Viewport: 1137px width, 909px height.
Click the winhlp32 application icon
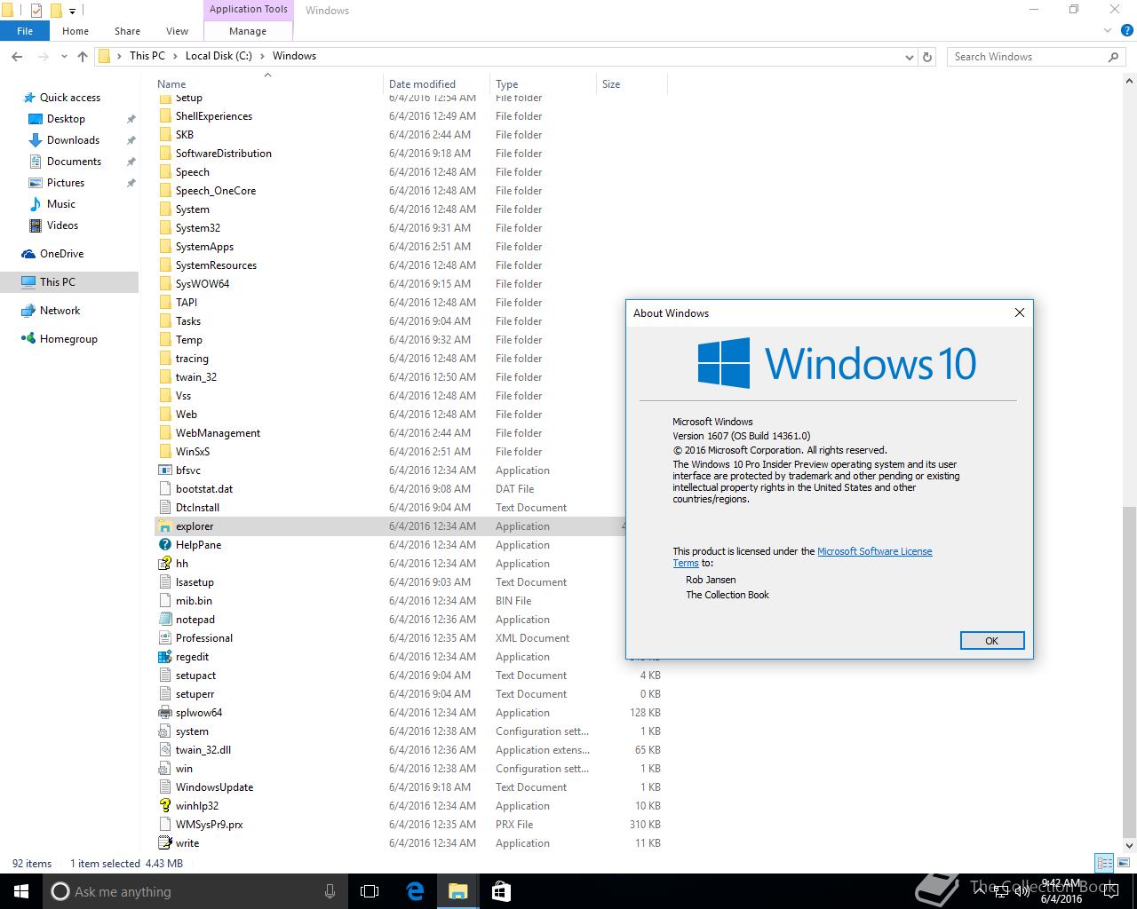[x=164, y=806]
